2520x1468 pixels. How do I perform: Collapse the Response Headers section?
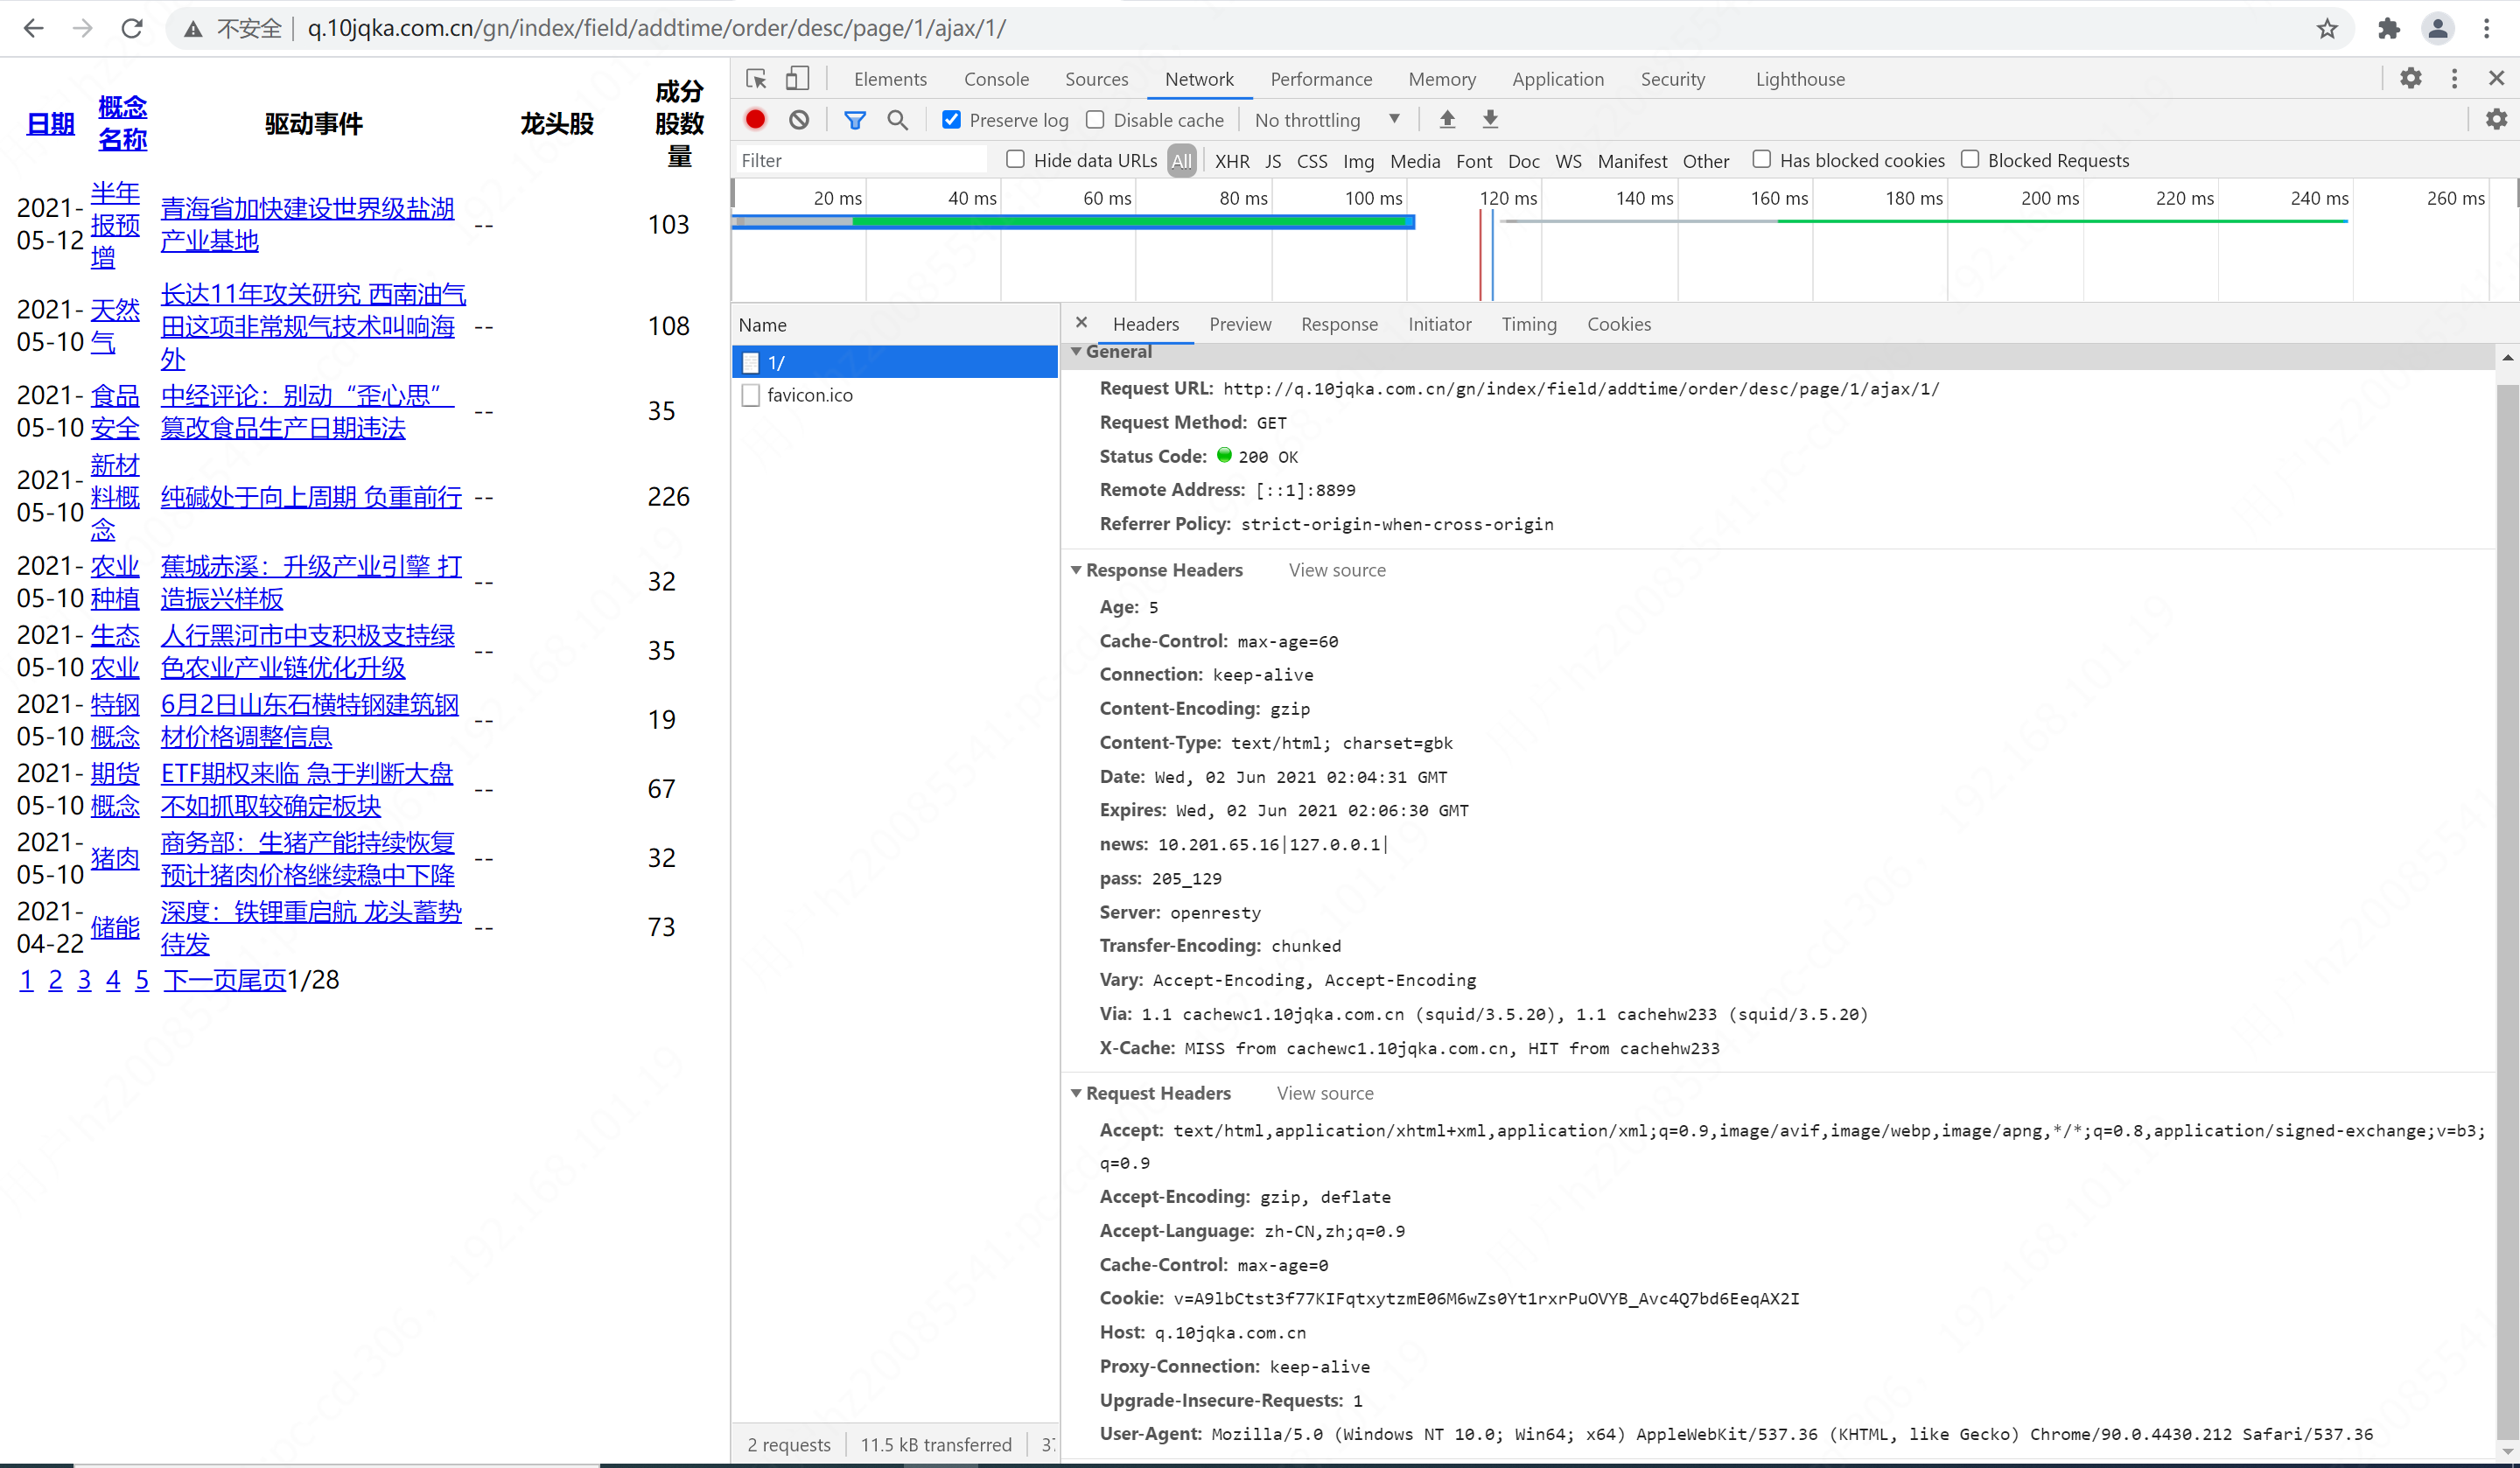[x=1076, y=570]
